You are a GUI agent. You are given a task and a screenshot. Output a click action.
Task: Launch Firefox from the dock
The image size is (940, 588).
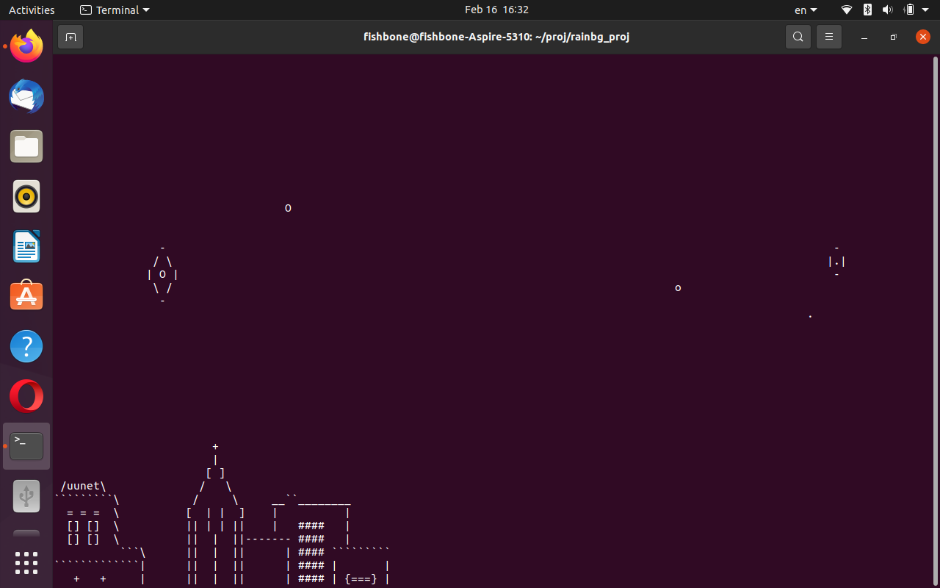pos(26,46)
